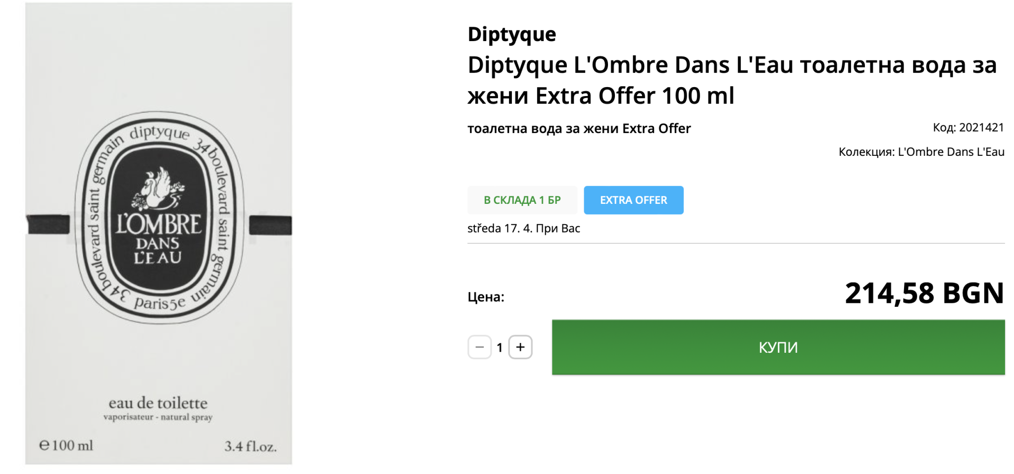
Task: Click the quantity value field
Action: pyautogui.click(x=500, y=347)
